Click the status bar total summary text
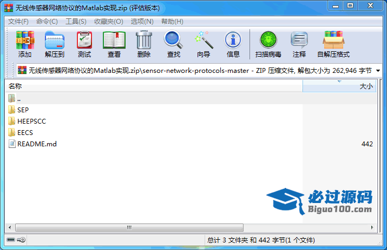The image size is (387, 250). (x=261, y=240)
